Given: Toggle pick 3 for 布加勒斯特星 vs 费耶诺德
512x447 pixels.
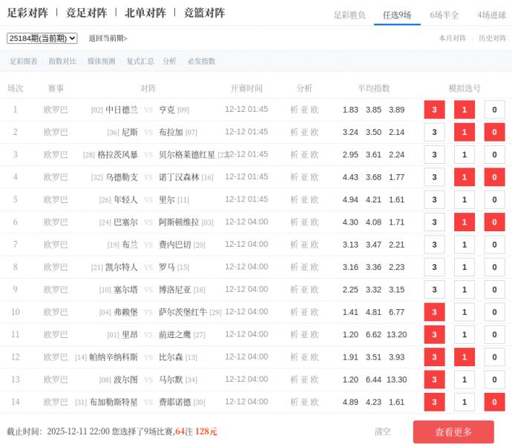Looking at the screenshot, I should [434, 403].
